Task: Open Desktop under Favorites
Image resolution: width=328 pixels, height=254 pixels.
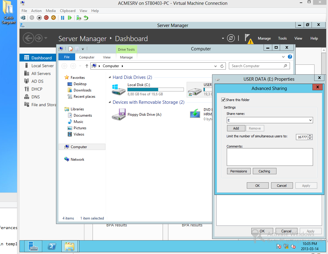Action: pyautogui.click(x=80, y=84)
